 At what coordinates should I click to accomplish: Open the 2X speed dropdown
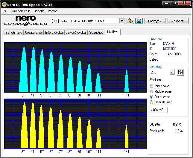tap(172, 72)
